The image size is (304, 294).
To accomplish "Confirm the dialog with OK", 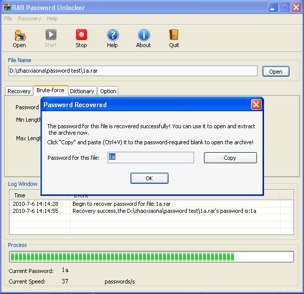I will tap(149, 178).
